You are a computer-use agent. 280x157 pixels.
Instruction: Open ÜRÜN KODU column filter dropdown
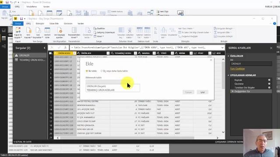74,53
